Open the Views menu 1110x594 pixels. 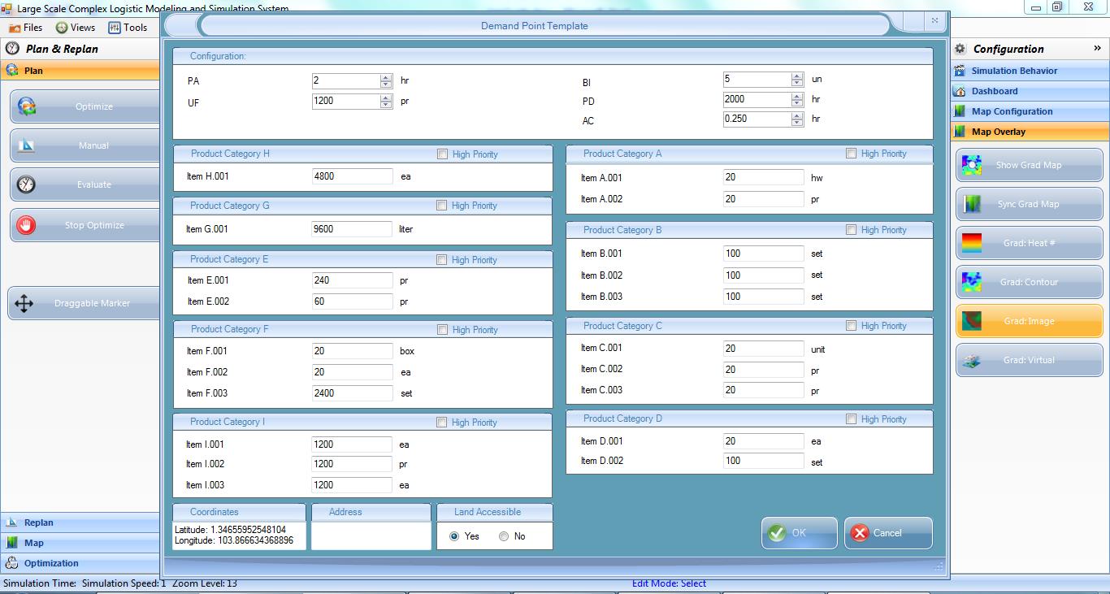coord(75,28)
